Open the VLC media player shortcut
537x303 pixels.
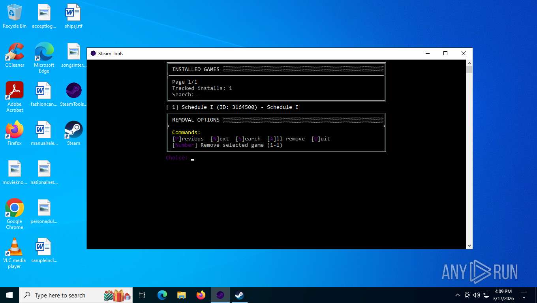click(x=15, y=253)
